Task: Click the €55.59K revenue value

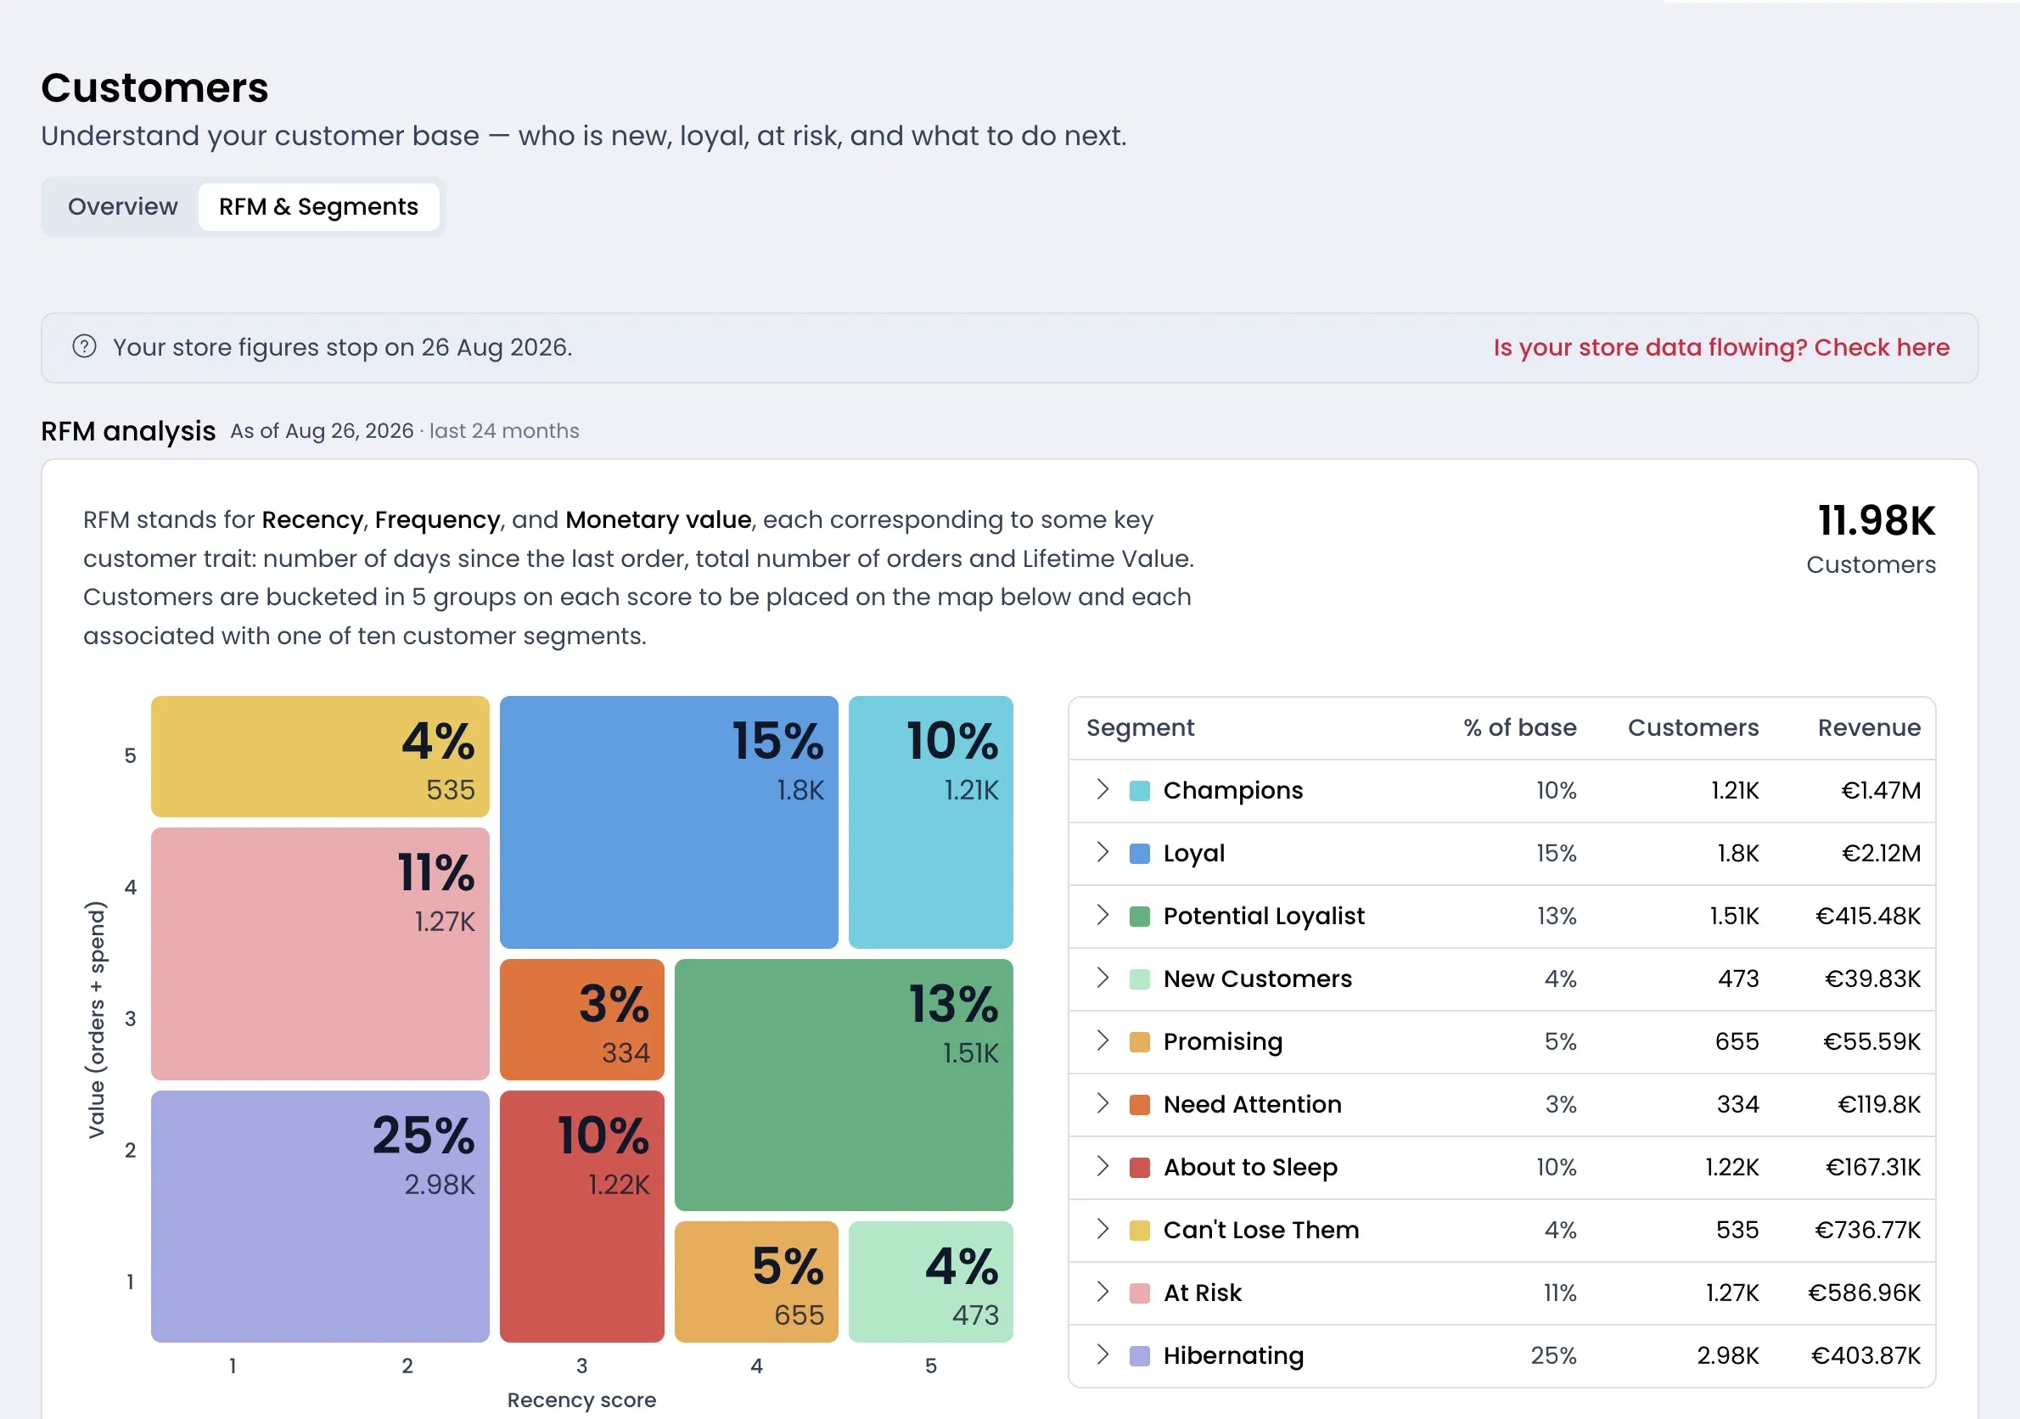Action: click(1871, 1041)
